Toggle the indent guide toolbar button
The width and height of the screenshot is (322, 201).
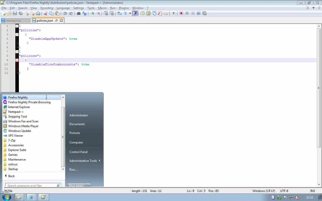pos(135,13)
